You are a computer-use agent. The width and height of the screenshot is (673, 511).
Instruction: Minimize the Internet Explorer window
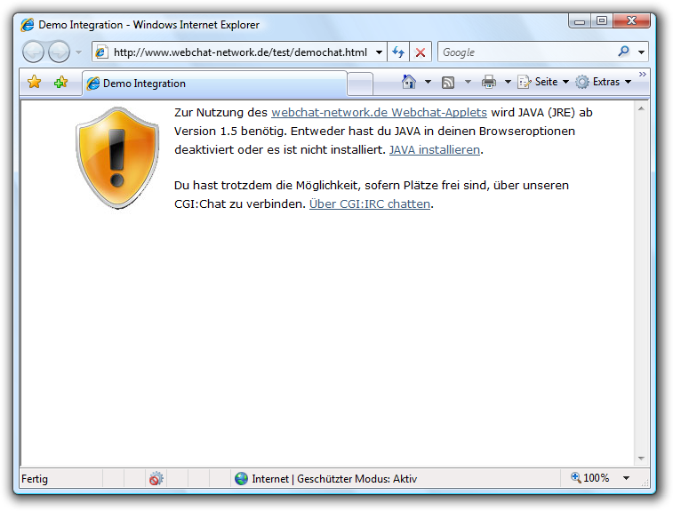[580, 21]
